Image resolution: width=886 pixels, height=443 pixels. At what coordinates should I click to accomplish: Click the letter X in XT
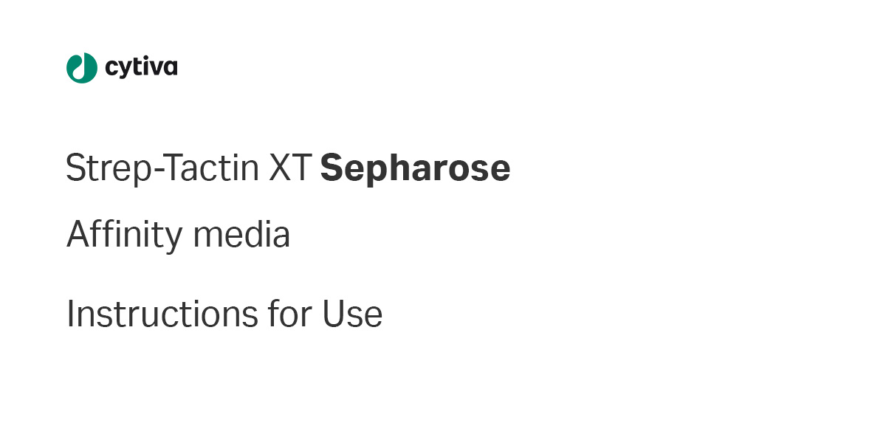279,168
